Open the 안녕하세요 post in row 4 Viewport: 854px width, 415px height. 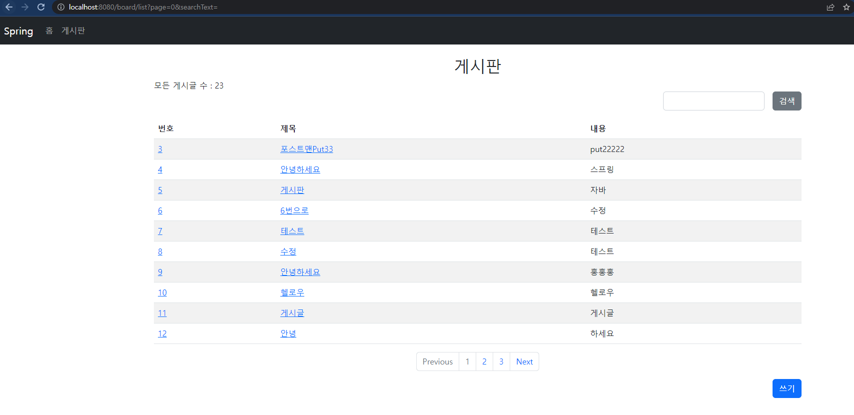(x=300, y=169)
